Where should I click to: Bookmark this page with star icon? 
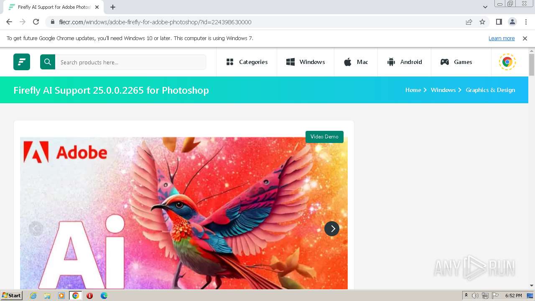point(482,22)
